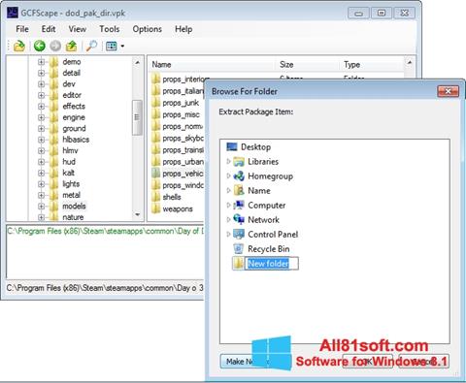Open the view mode dropdown arrow
The width and height of the screenshot is (466, 383).
pos(122,46)
